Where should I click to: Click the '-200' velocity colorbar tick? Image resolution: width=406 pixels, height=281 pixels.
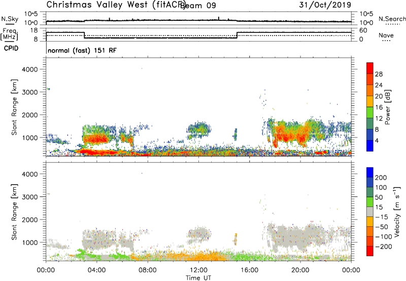[383, 247]
